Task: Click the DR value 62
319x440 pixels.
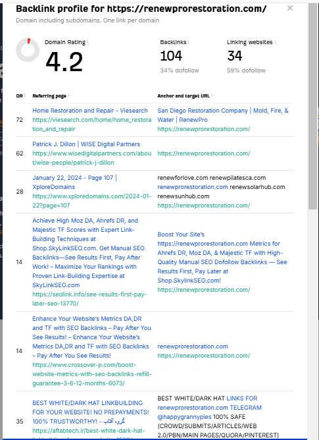Action: point(19,153)
